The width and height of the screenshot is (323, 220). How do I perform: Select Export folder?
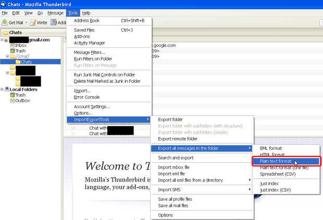pos(202,120)
